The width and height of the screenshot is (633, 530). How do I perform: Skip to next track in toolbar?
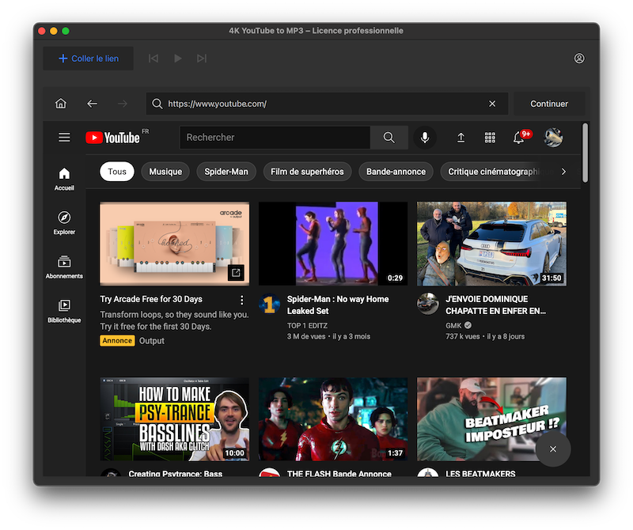(x=202, y=59)
